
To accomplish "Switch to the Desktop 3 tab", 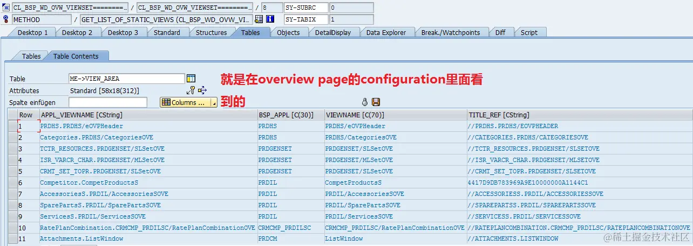I will [123, 32].
